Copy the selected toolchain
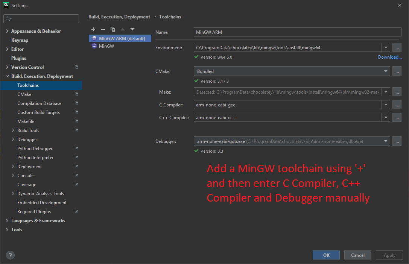The height and width of the screenshot is (264, 409). pyautogui.click(x=113, y=29)
